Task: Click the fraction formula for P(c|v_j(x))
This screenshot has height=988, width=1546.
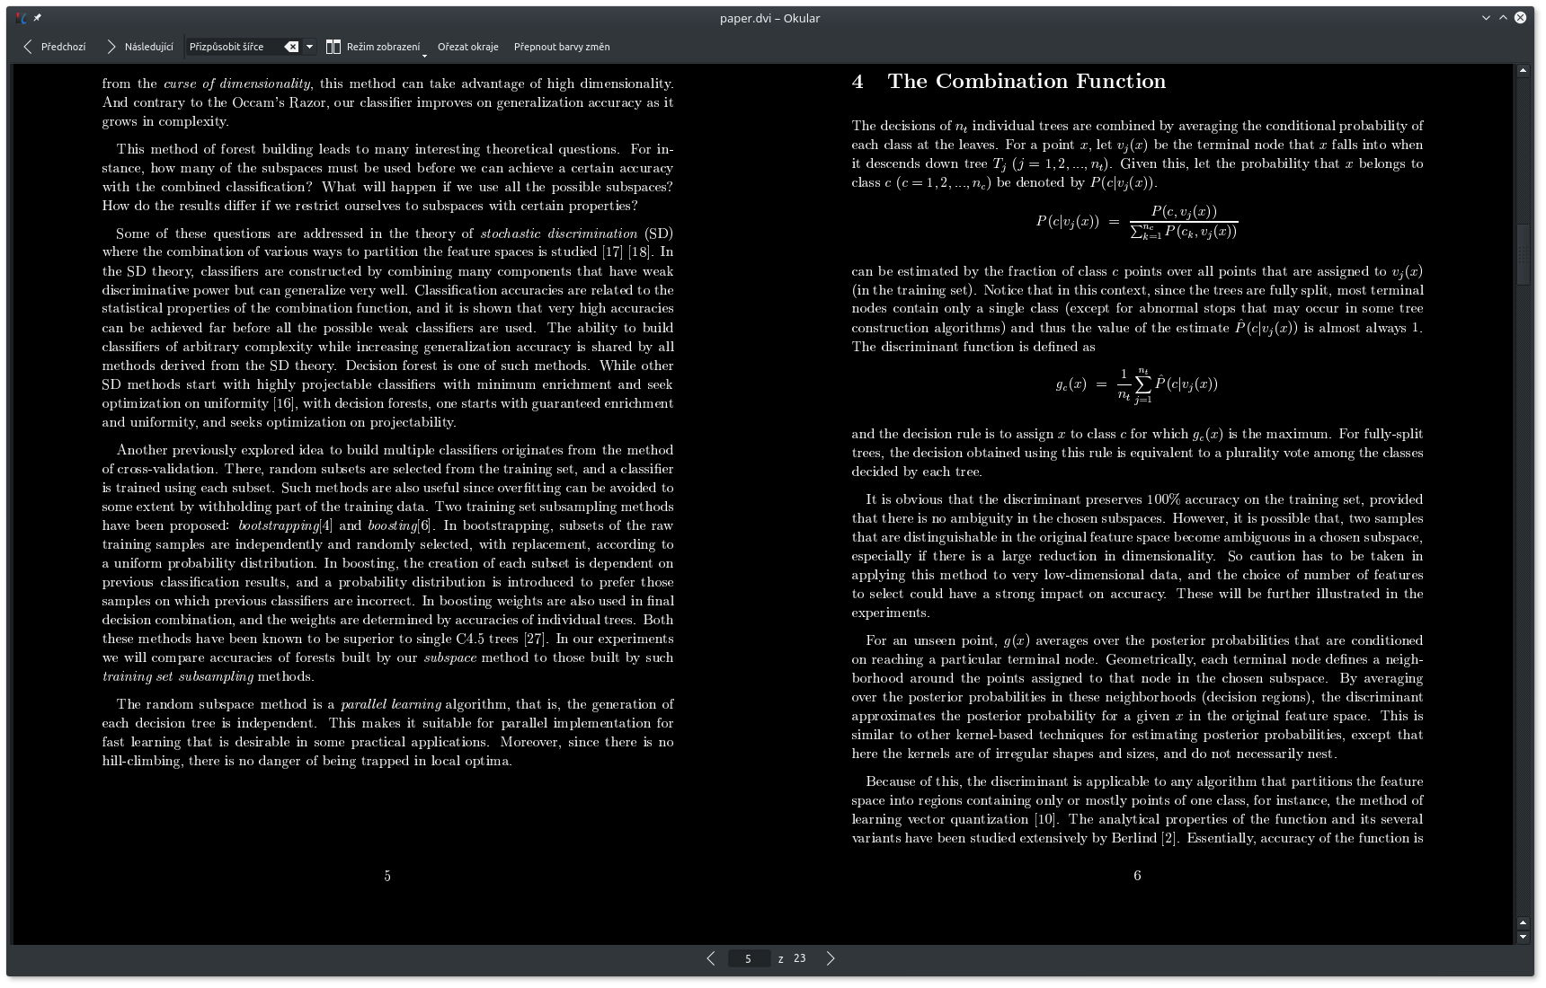Action: 1137,221
